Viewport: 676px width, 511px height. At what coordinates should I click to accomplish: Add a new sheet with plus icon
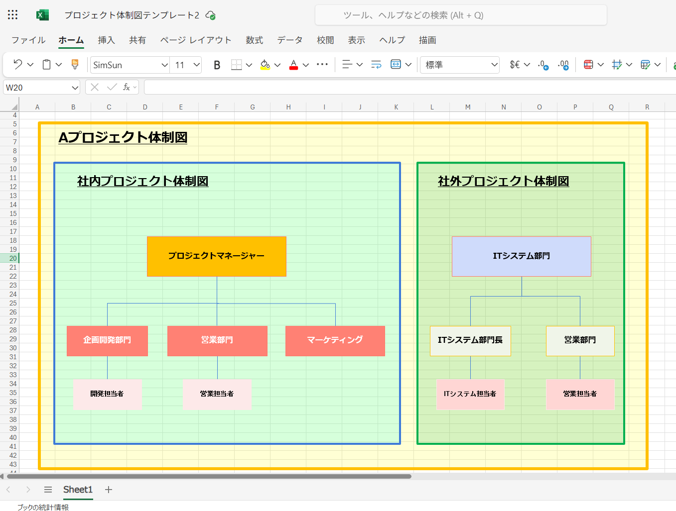click(x=109, y=490)
